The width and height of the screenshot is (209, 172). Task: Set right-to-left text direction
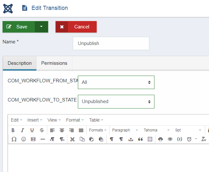coord(62,139)
